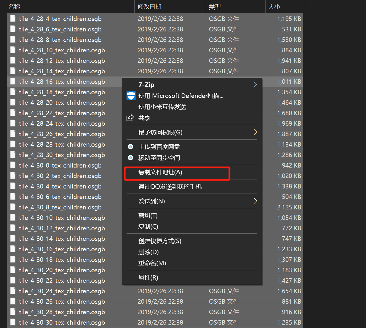This screenshot has height=328, width=366.
Task: Select file name tile_4_28_28_tex_children.osgb
Action: pos(62,145)
